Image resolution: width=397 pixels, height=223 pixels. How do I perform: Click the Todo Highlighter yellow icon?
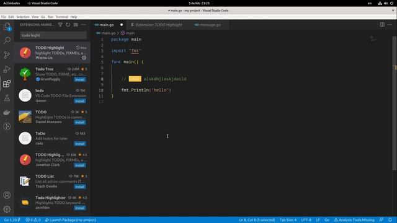coord(25,203)
